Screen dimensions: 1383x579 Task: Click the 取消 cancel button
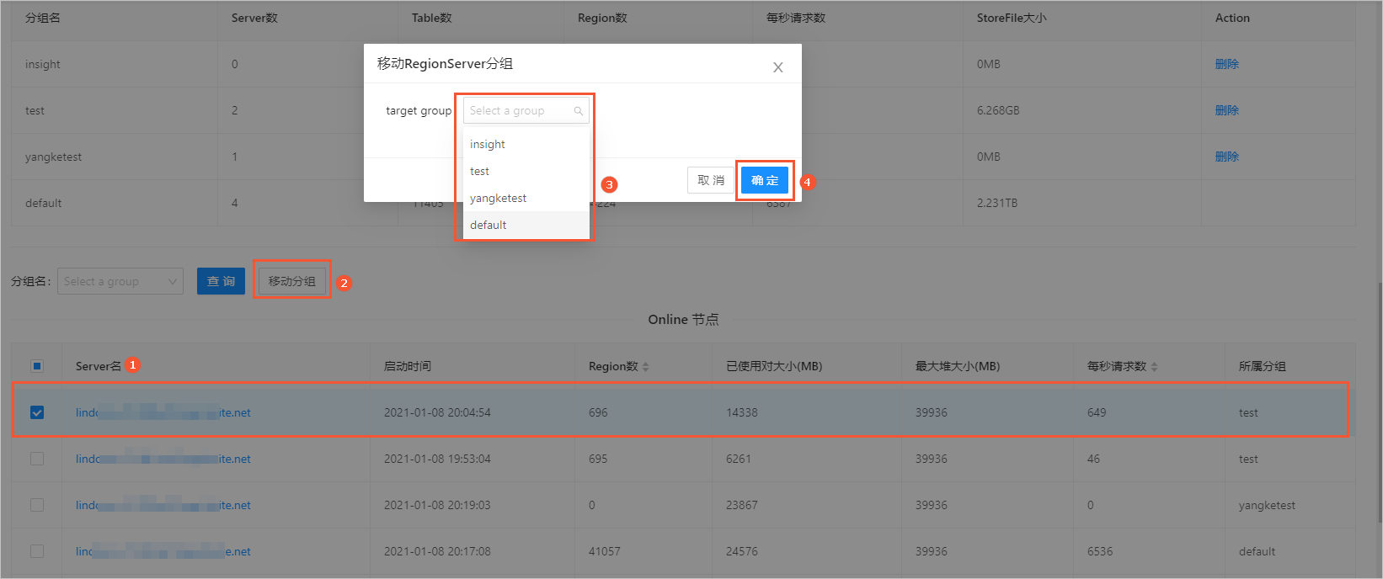pyautogui.click(x=711, y=180)
